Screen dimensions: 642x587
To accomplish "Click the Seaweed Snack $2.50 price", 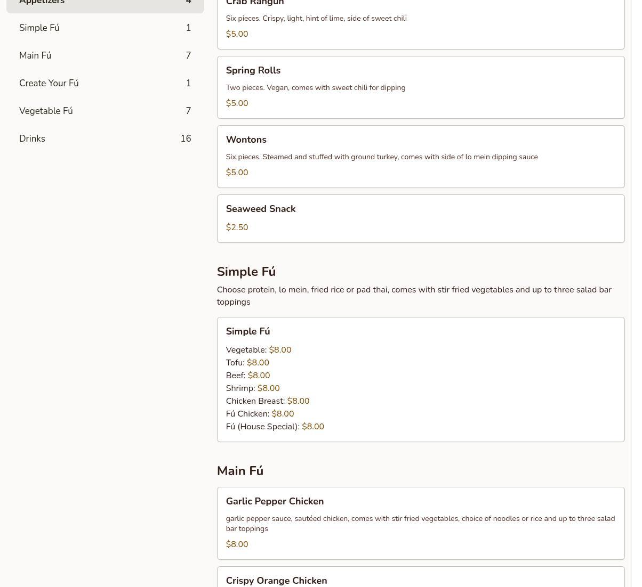I will 237,227.
